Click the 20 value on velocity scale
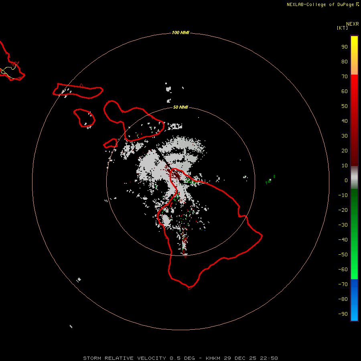The width and height of the screenshot is (361, 361). (345, 151)
